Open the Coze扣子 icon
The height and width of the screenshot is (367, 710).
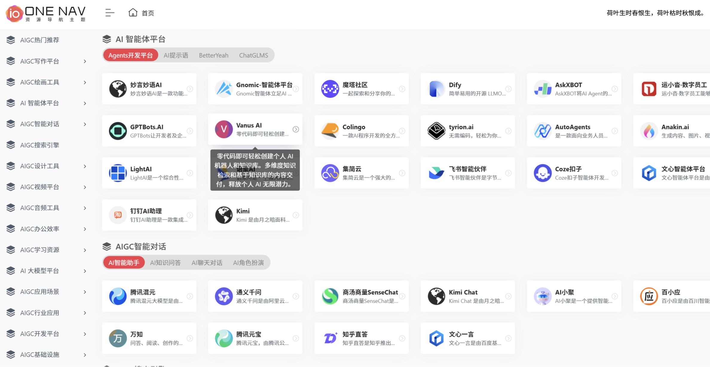(x=543, y=173)
